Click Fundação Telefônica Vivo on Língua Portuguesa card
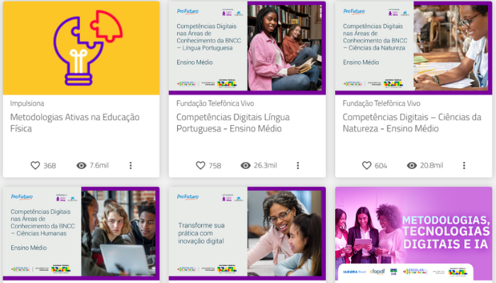This screenshot has height=283, width=496. pyautogui.click(x=215, y=103)
